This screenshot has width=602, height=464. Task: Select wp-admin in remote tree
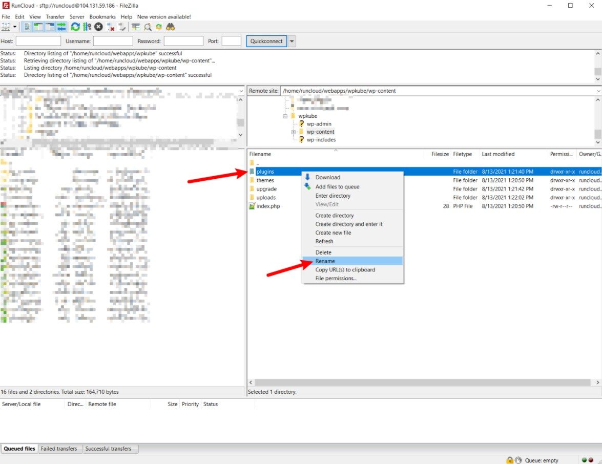click(319, 124)
